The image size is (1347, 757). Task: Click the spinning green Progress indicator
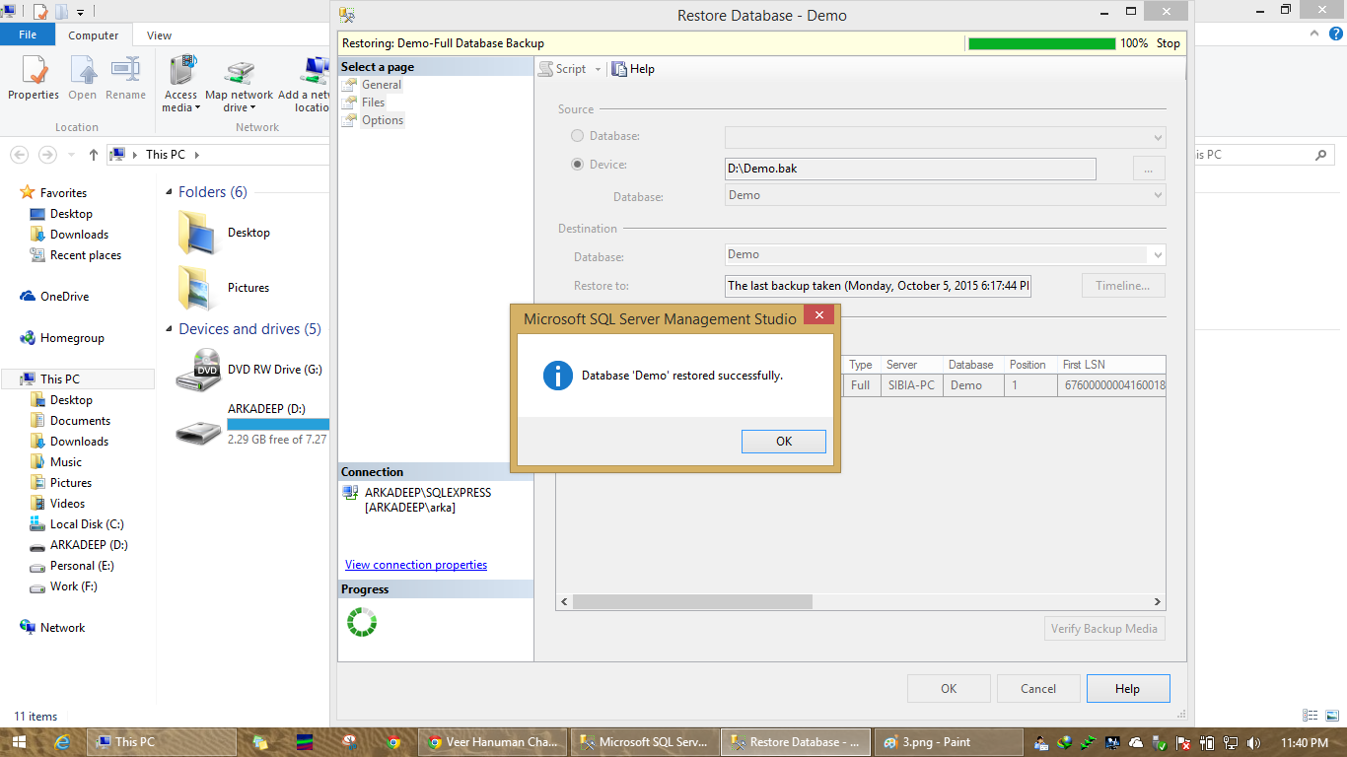362,622
